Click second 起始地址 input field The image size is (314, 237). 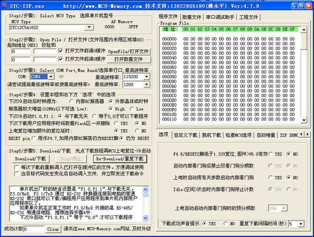pyautogui.click(x=21, y=60)
